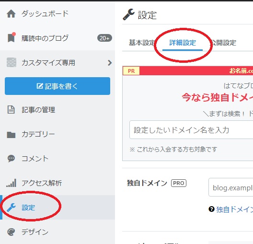The width and height of the screenshot is (253, 244).
Task: Select the カスタマイズ専用 blog name
Action: tap(48, 63)
